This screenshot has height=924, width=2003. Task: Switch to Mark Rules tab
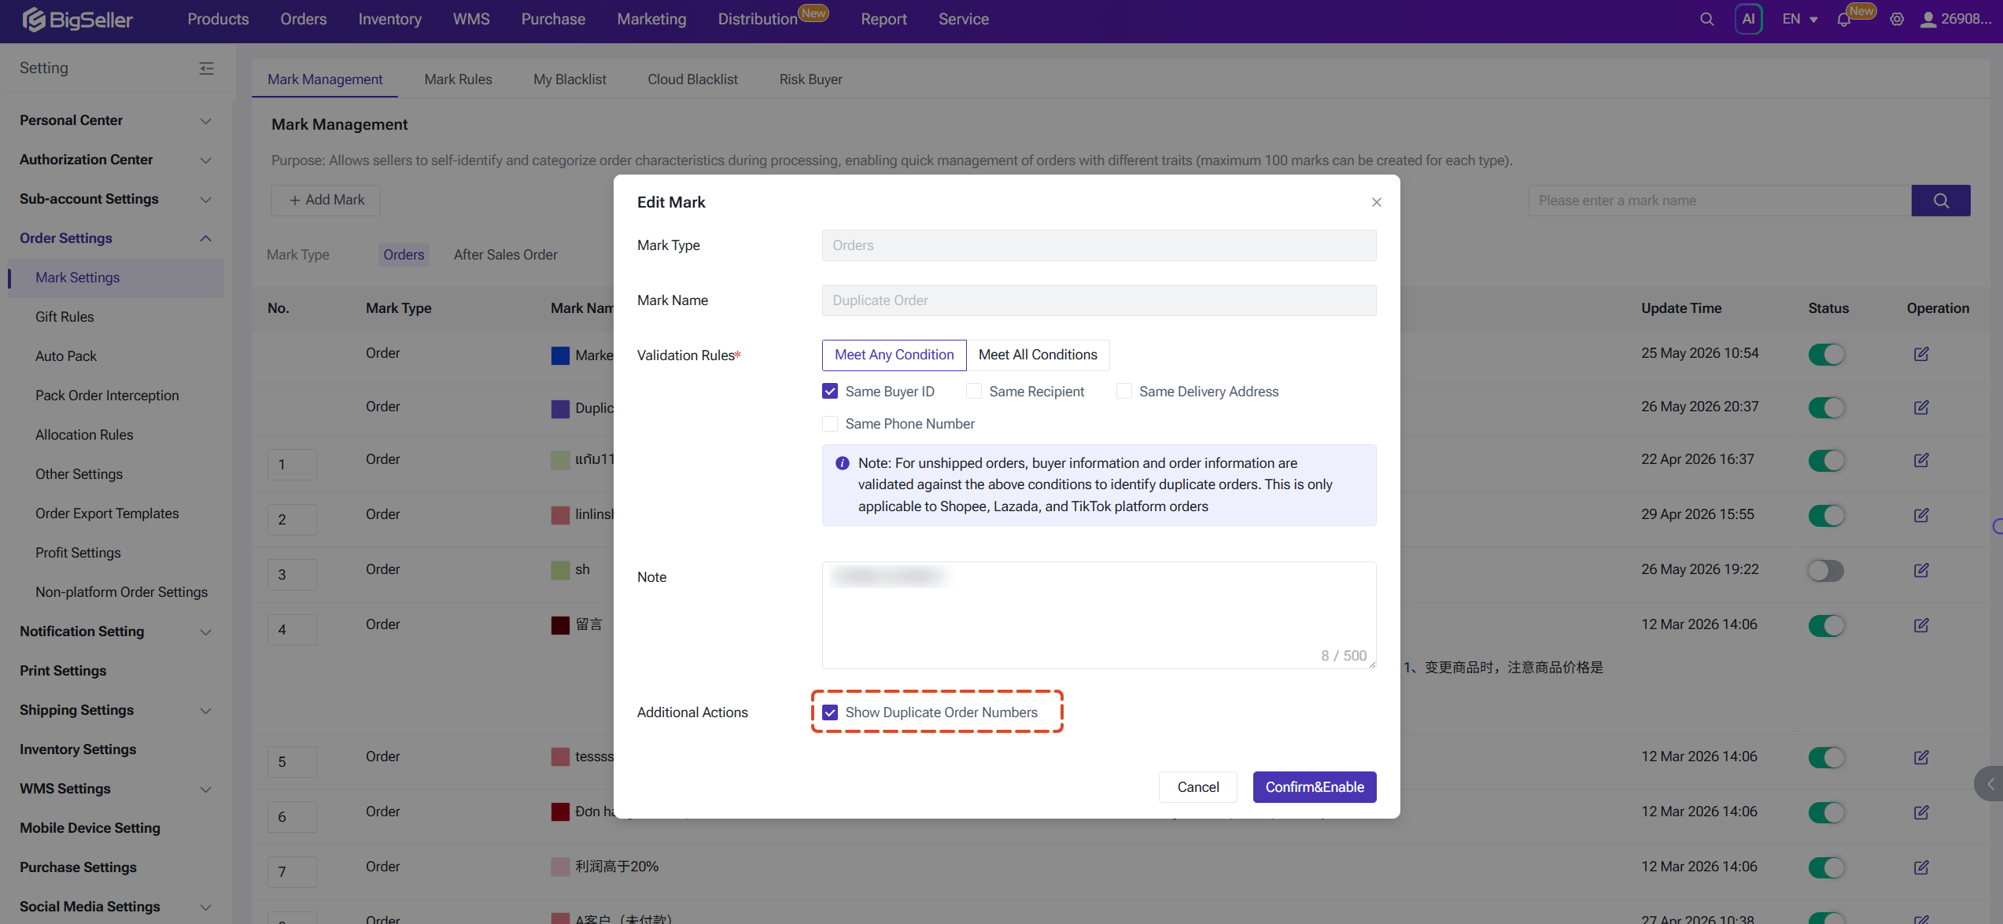click(x=458, y=79)
